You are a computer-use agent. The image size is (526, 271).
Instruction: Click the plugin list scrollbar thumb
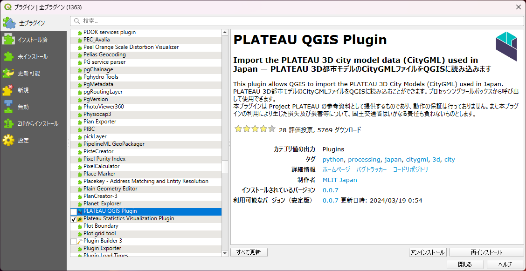[x=225, y=167]
